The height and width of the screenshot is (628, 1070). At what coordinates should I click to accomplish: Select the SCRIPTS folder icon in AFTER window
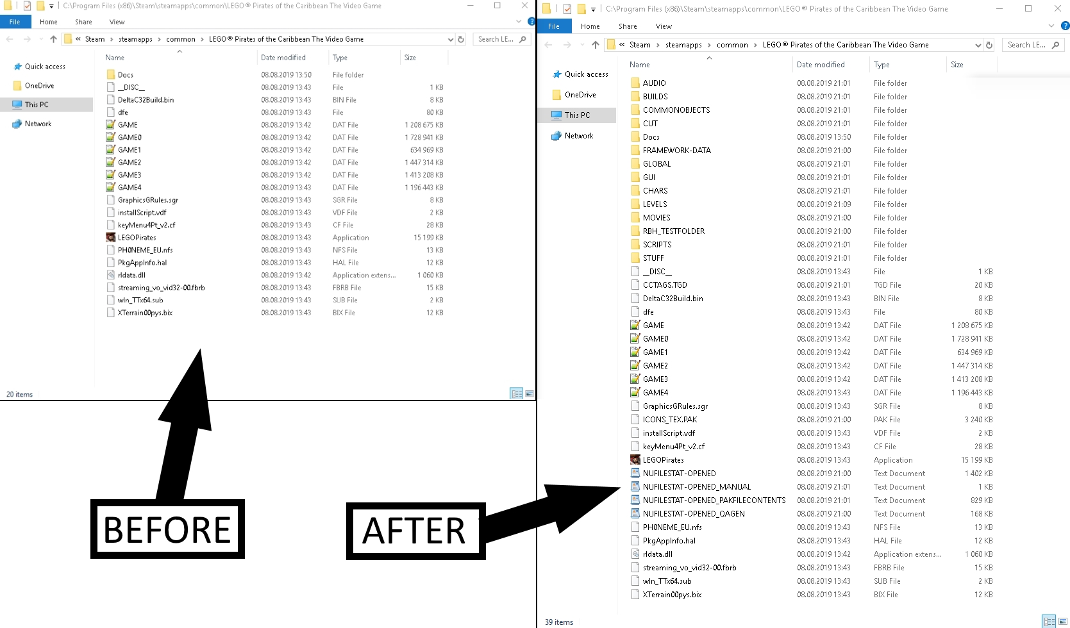click(635, 244)
